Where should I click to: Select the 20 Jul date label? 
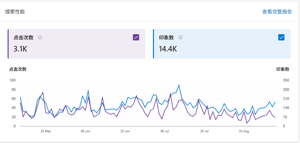click(204, 131)
